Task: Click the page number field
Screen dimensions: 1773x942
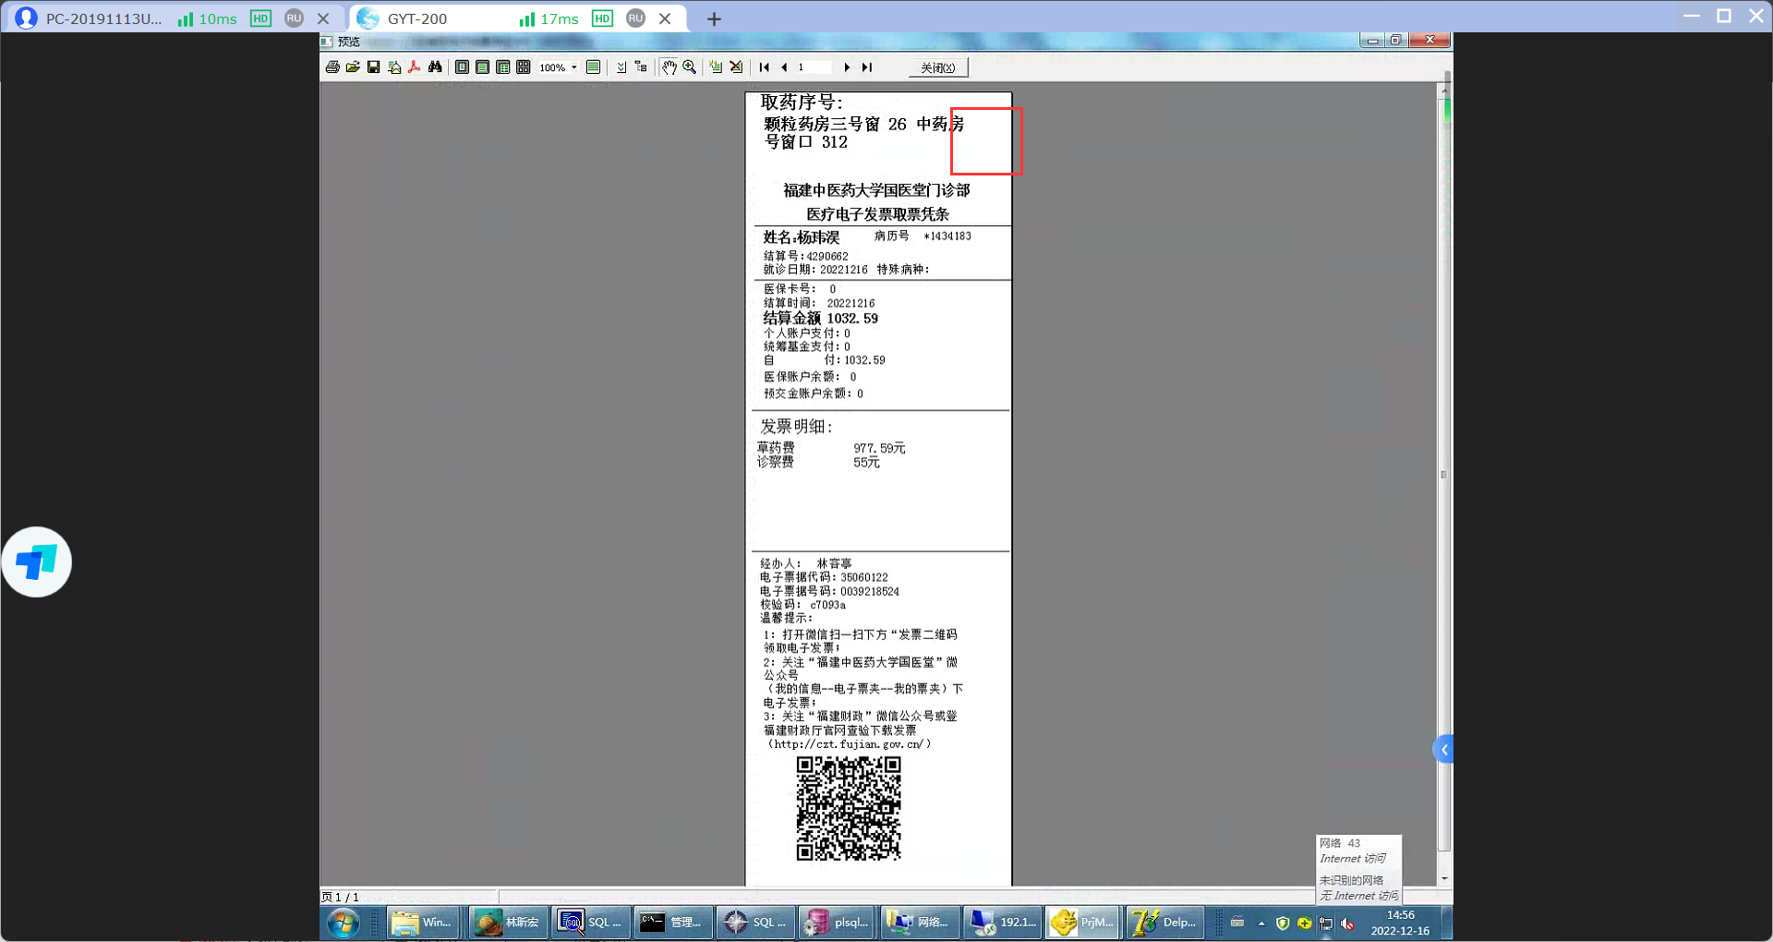Action: [814, 67]
